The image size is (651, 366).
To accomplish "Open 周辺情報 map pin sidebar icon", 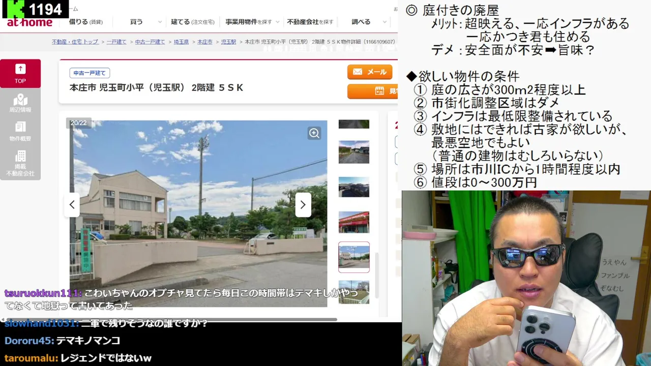I will point(20,103).
